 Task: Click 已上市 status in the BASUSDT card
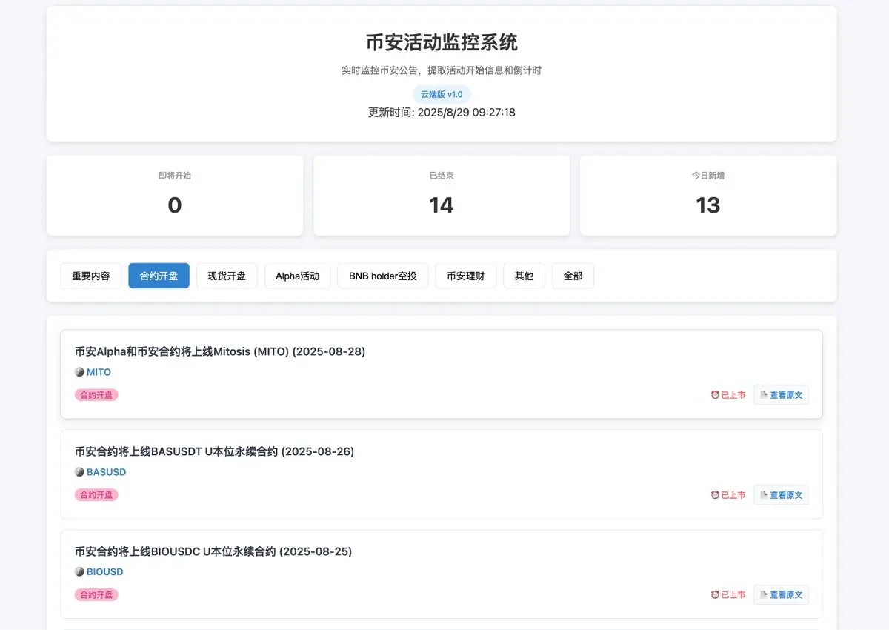733,495
